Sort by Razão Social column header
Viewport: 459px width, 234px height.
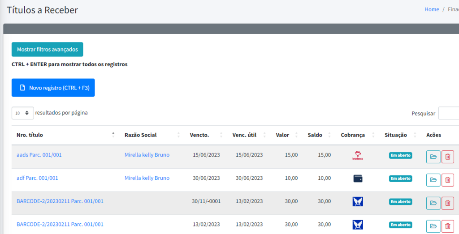pyautogui.click(x=140, y=135)
